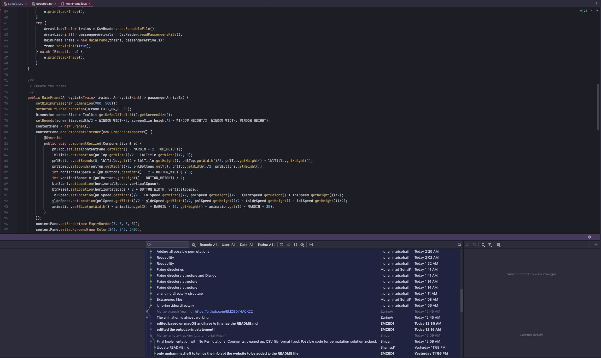This screenshot has width=601, height=358.
Task: Select the 'Extraneous files' commit
Action: click(170, 299)
